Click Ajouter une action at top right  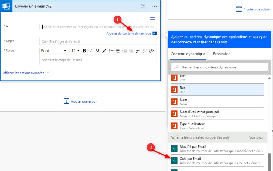[256, 9]
